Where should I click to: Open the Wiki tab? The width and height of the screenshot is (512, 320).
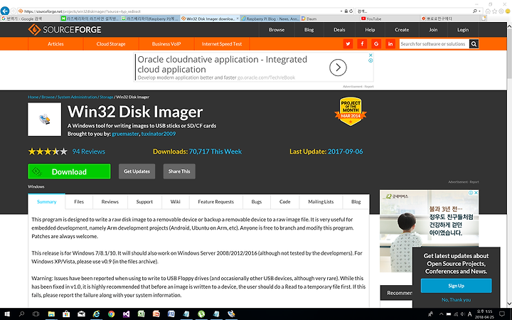click(176, 202)
